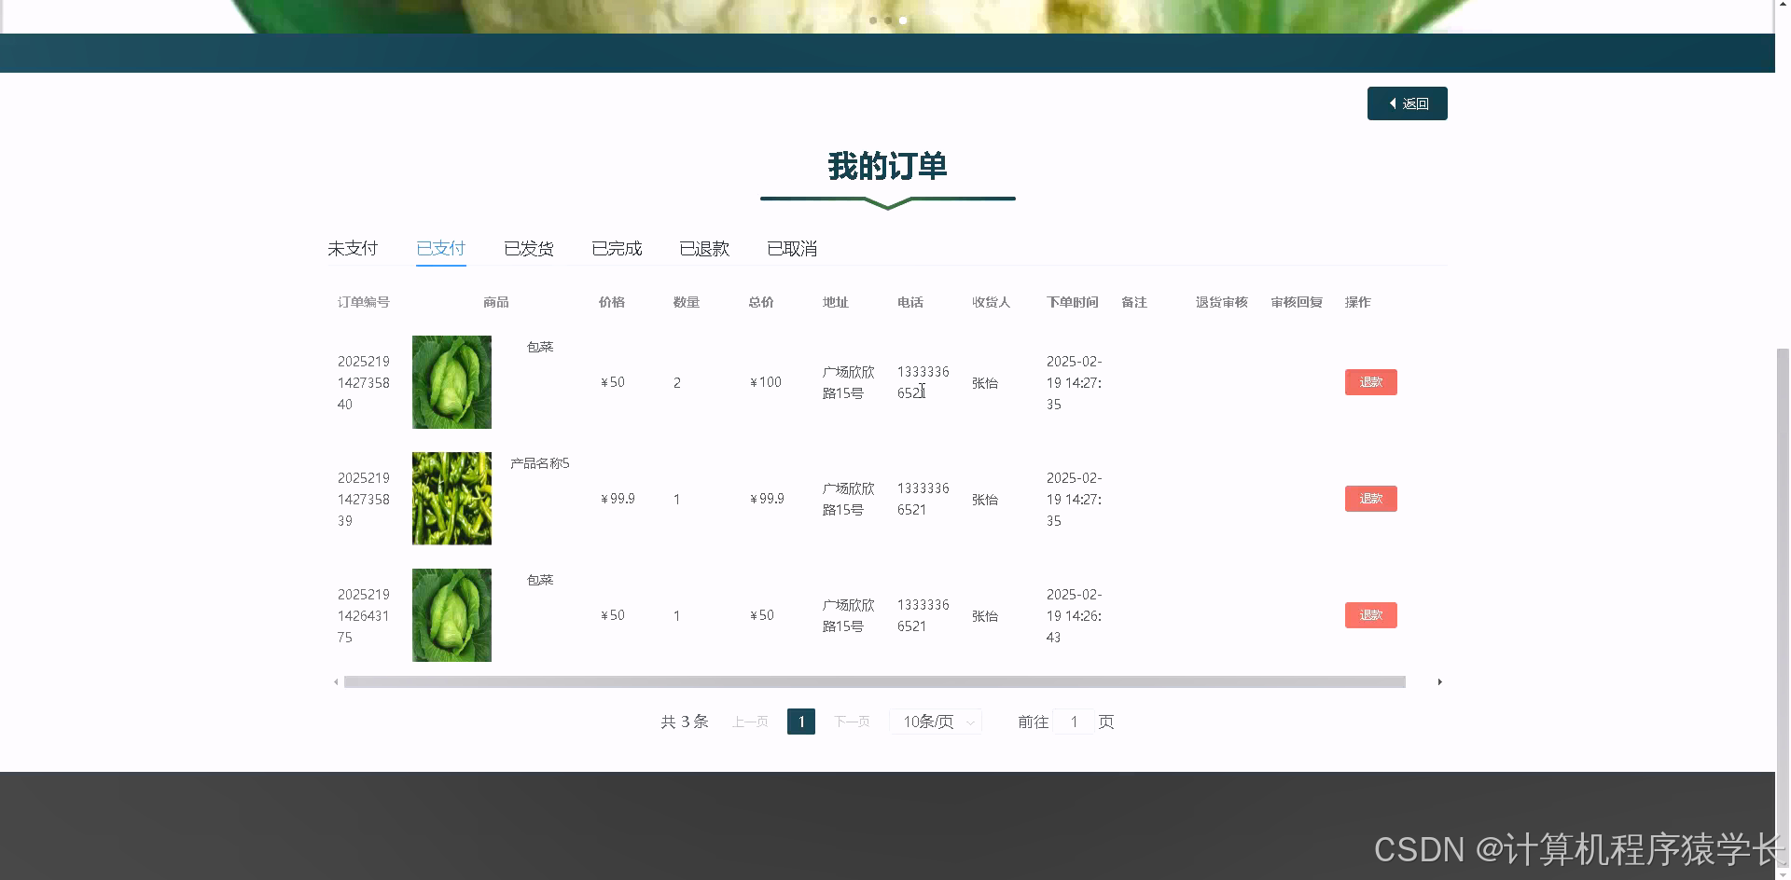Image resolution: width=1791 pixels, height=880 pixels.
Task: Click 退款 for order 202521914273584
Action: coord(1370,381)
